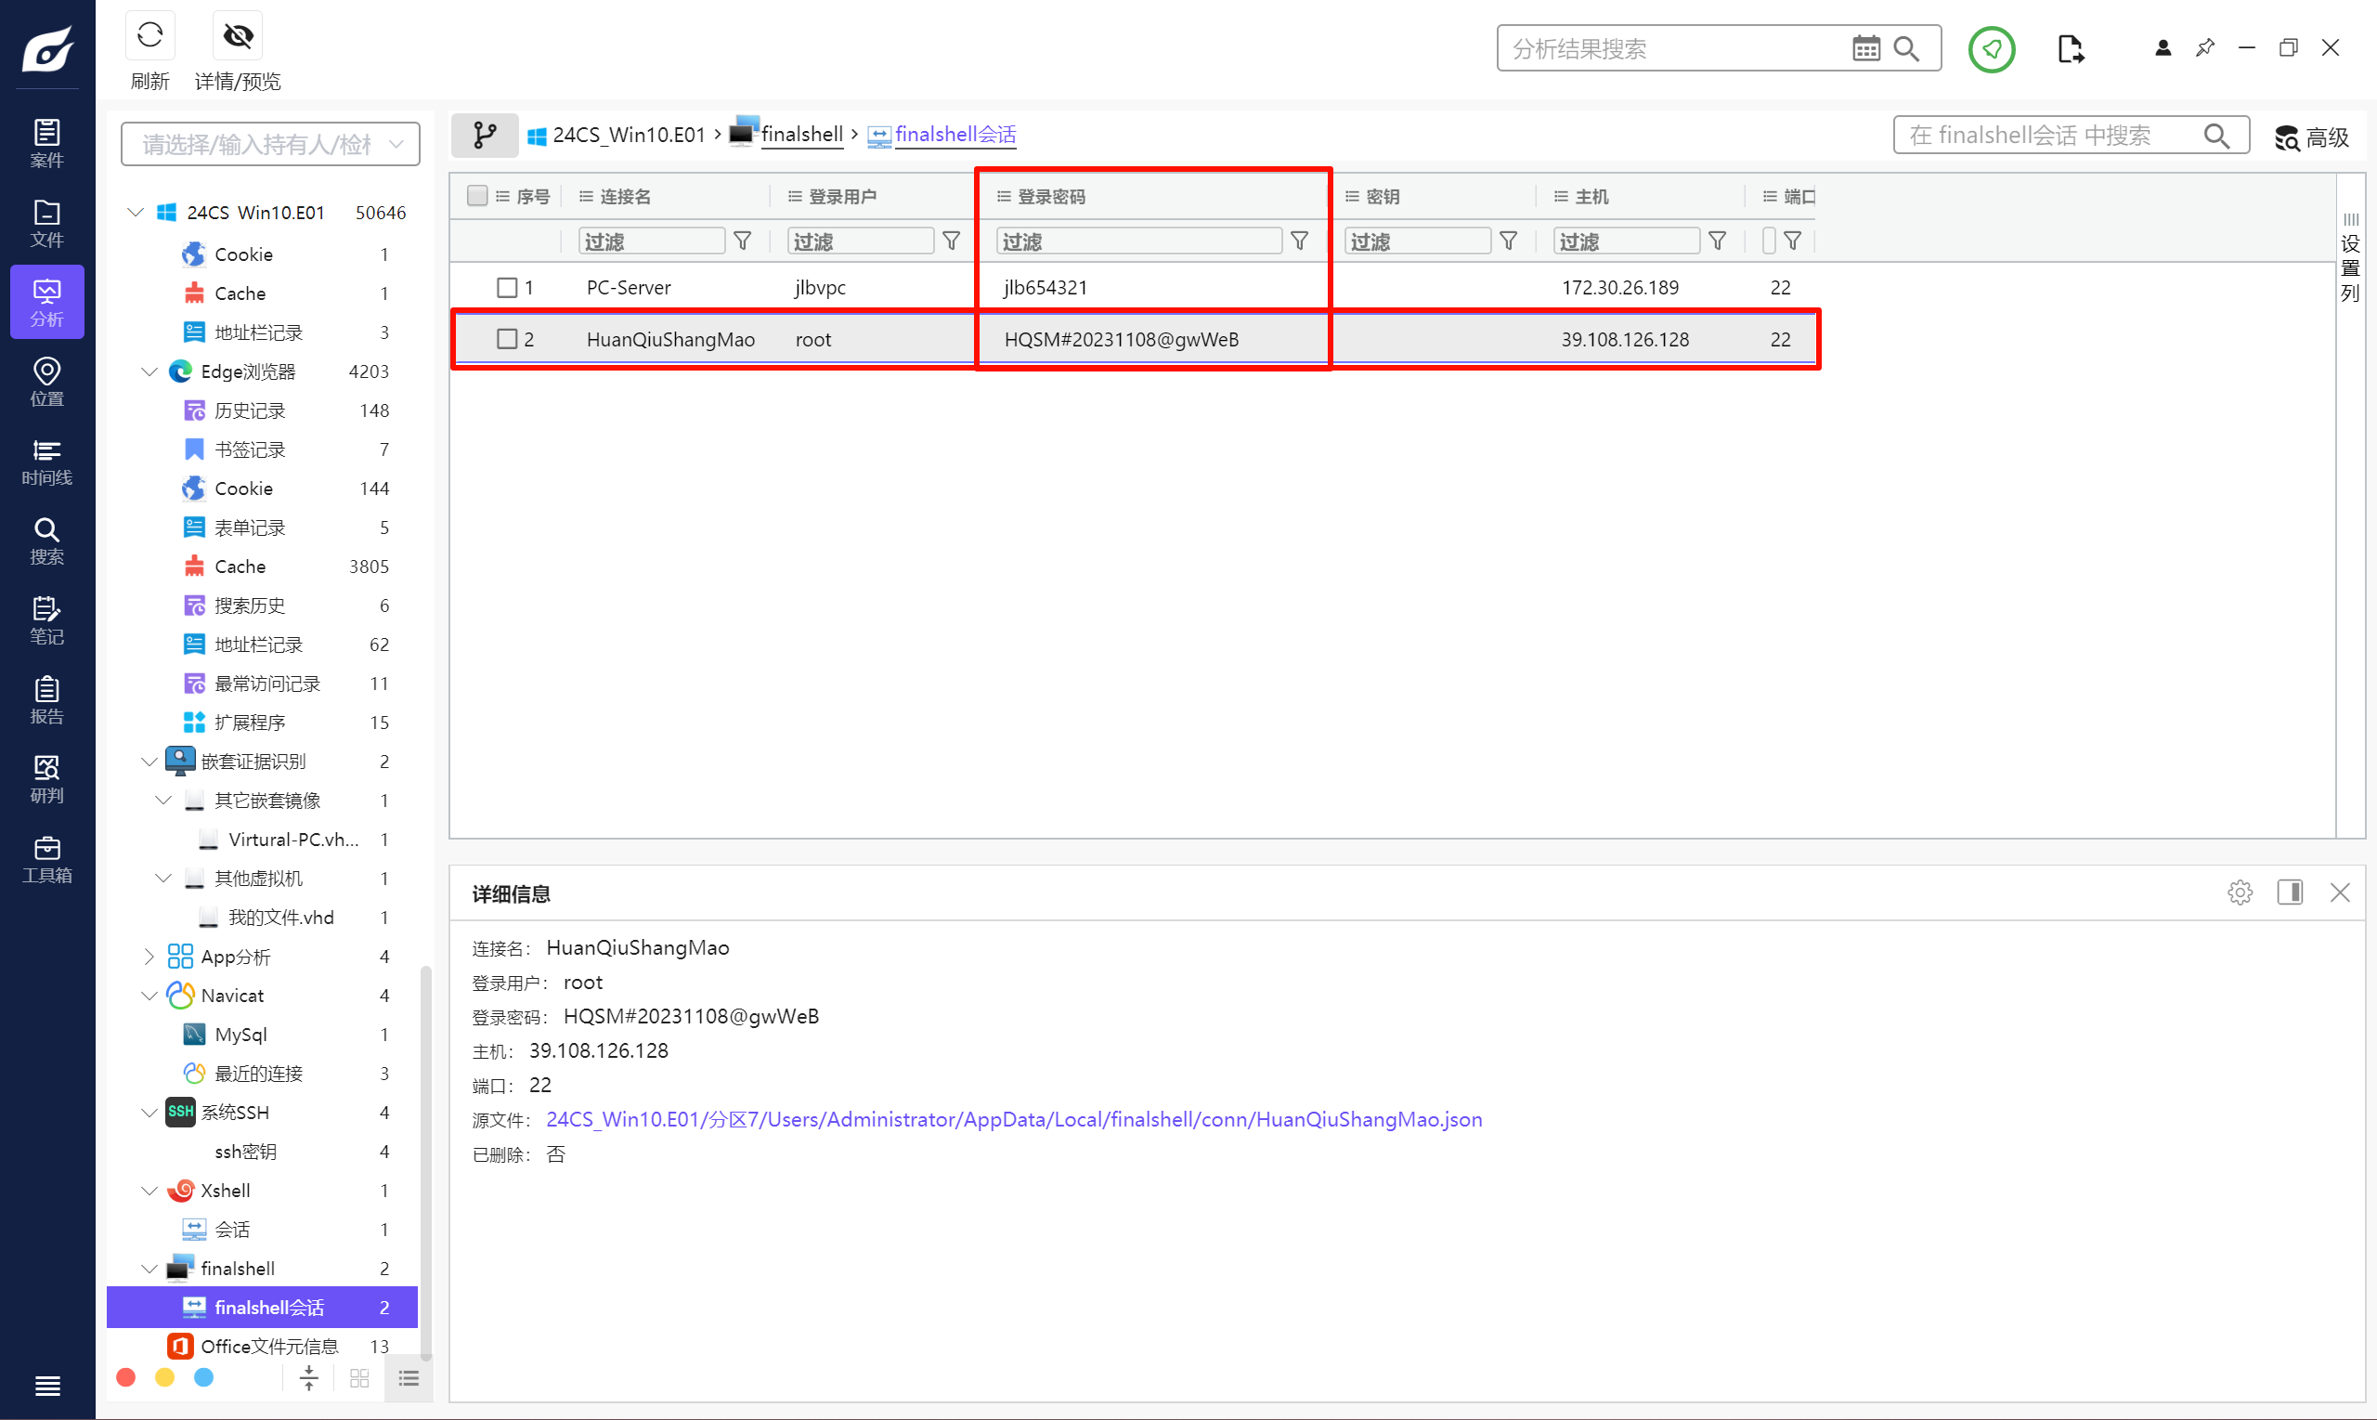Open the 报告 sidebar section
The height and width of the screenshot is (1420, 2377).
point(46,699)
